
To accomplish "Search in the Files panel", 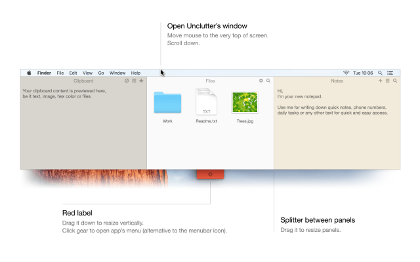I will [x=268, y=81].
